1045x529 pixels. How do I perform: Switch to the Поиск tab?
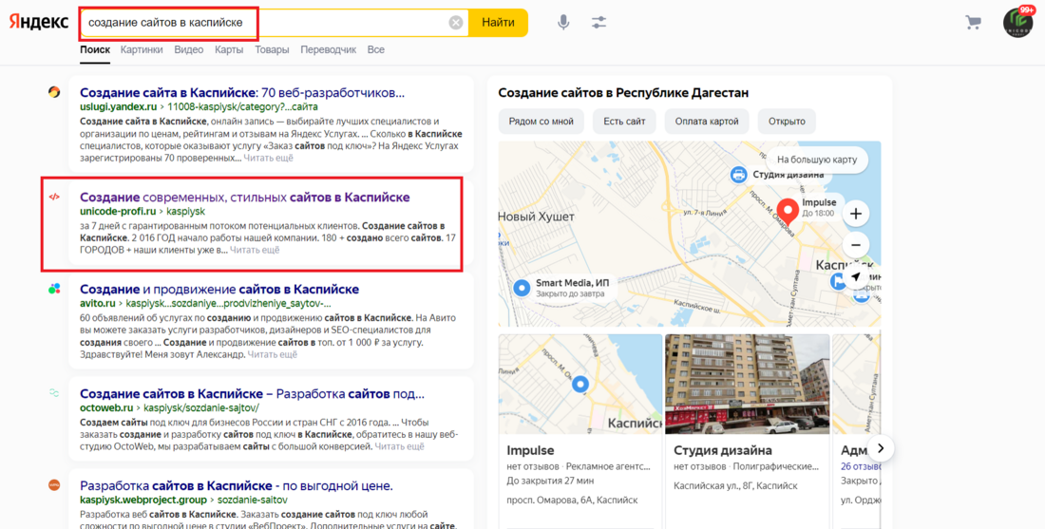tap(95, 50)
